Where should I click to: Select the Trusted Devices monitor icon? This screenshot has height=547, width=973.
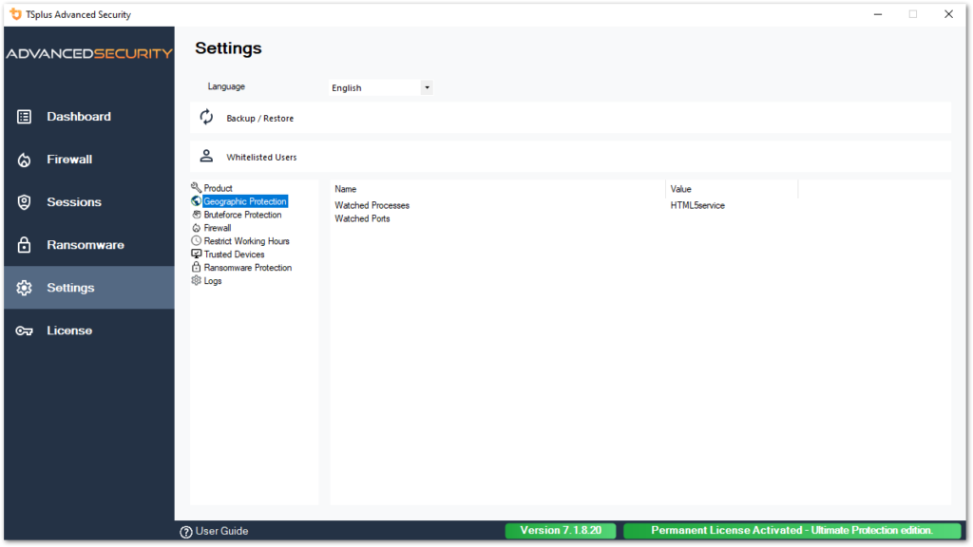(x=196, y=254)
